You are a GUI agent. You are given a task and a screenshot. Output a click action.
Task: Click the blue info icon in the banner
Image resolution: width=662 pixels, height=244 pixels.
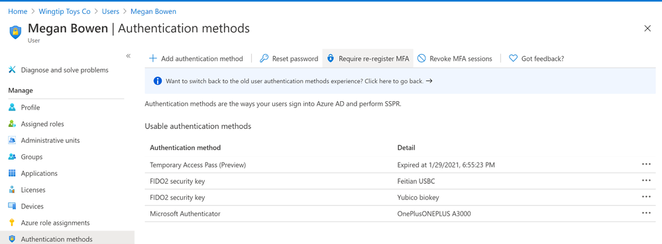point(158,81)
